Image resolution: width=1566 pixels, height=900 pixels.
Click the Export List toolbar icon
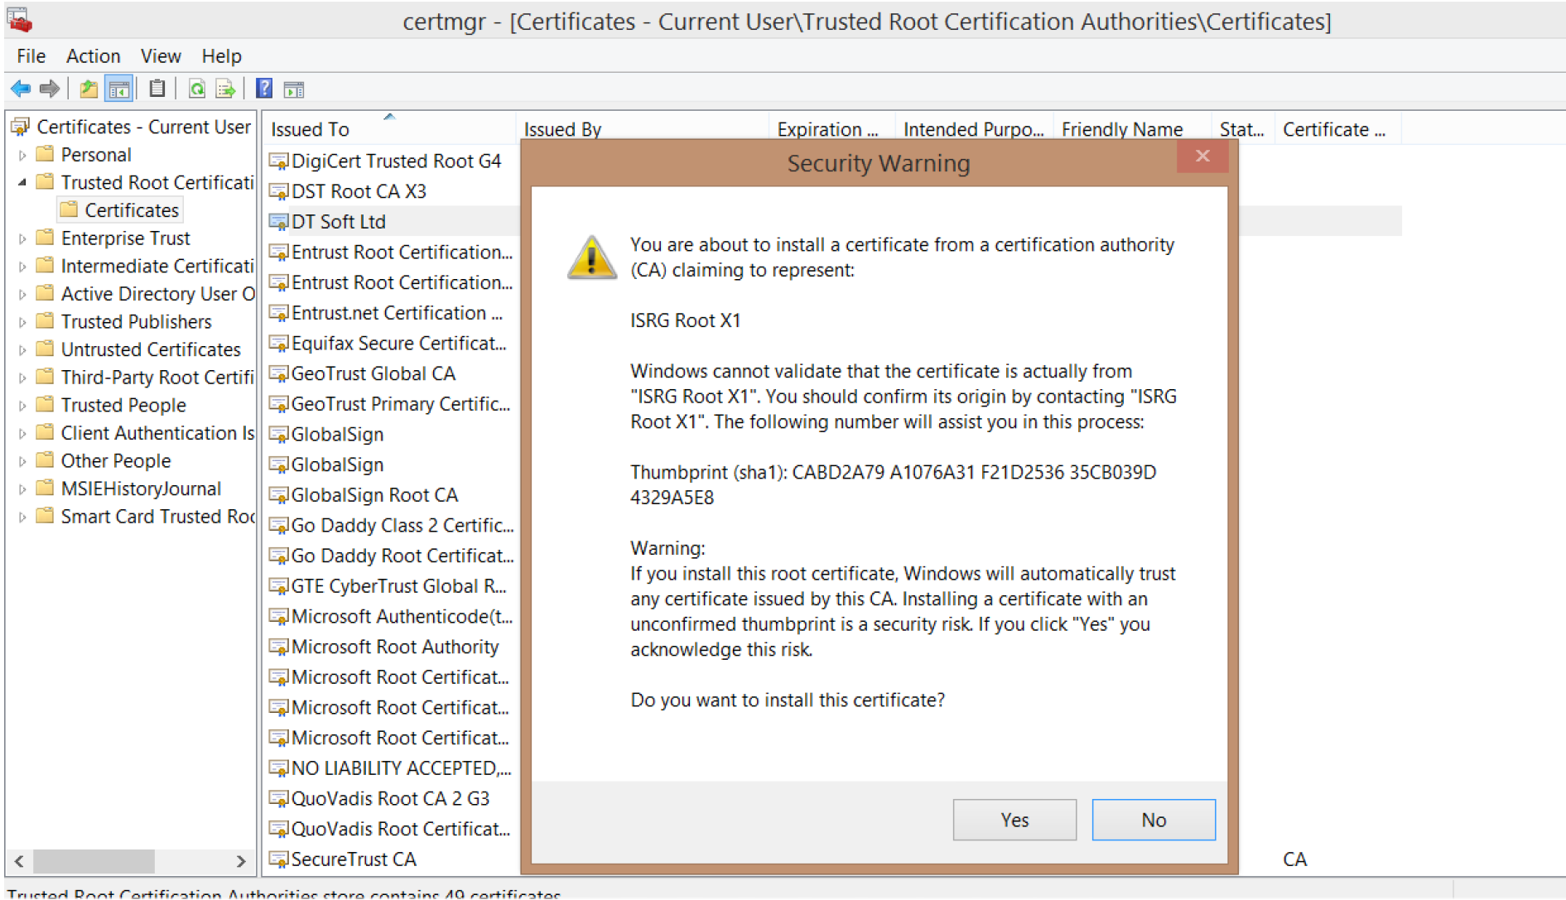point(225,89)
